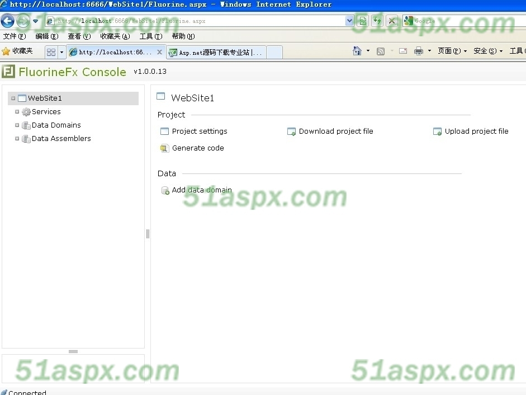
Task: Open the 安全(S) command menu
Action: (x=488, y=51)
